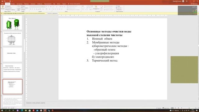Open Выделить select dropdown

point(119,10)
